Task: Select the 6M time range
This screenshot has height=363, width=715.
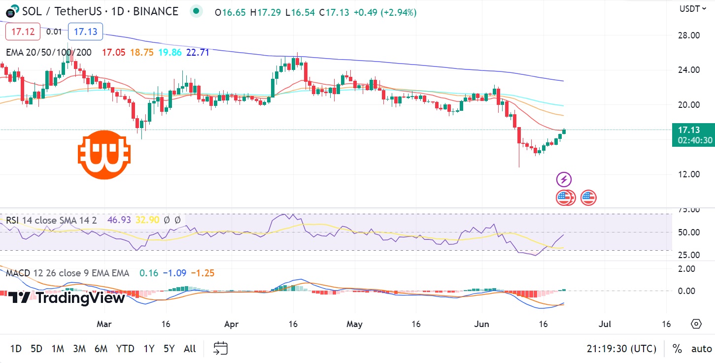Action: pyautogui.click(x=101, y=349)
